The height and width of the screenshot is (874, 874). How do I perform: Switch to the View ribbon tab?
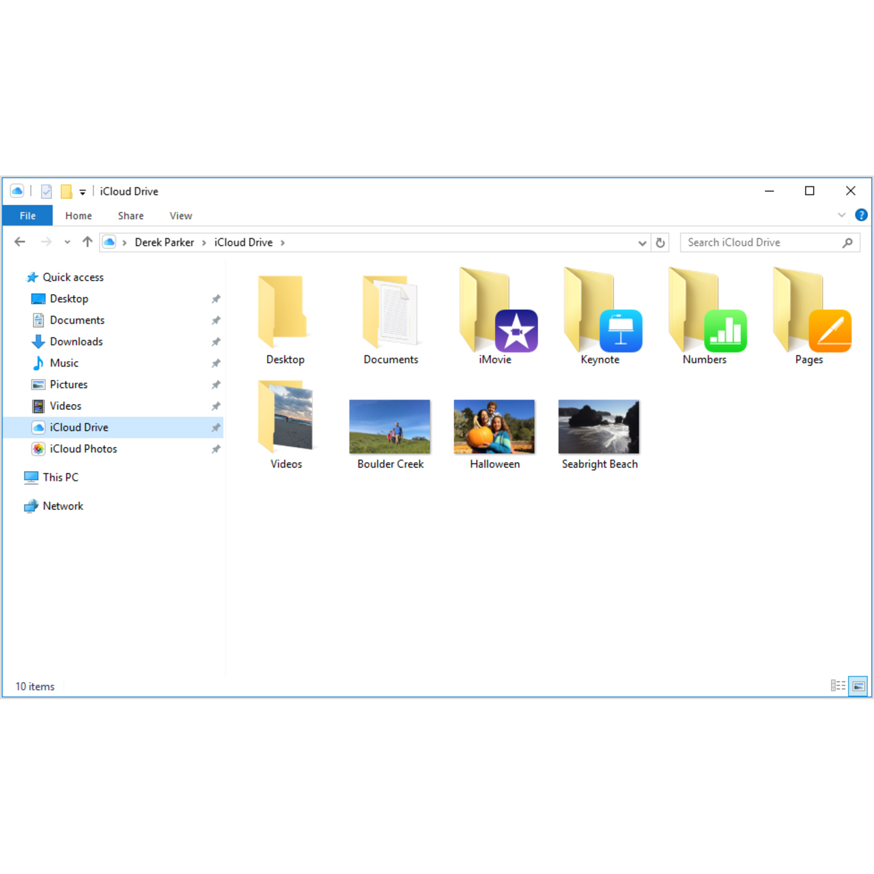coord(180,215)
